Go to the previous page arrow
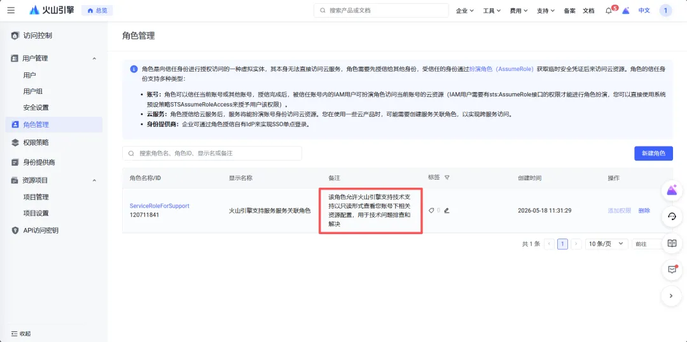 pyautogui.click(x=549, y=244)
